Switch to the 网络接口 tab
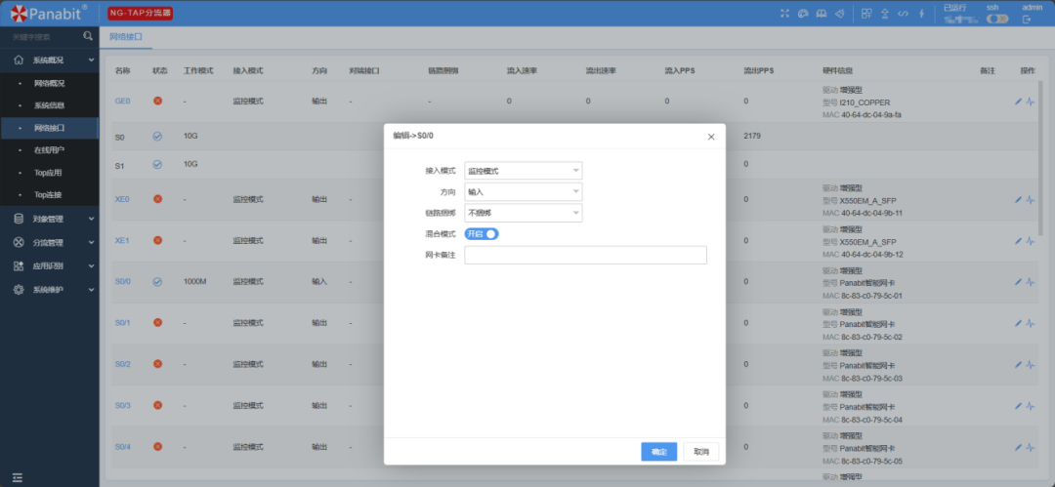Viewport: 1055px width, 487px height. click(126, 37)
